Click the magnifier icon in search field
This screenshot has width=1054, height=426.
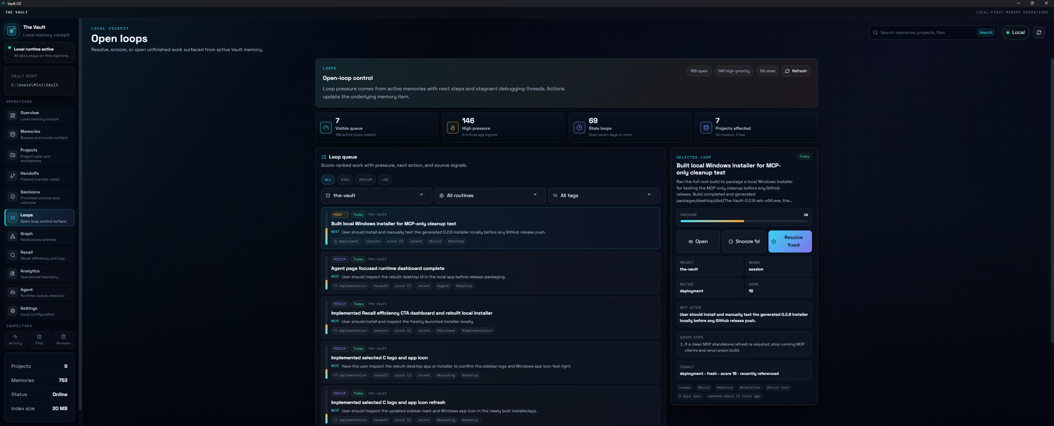click(875, 33)
